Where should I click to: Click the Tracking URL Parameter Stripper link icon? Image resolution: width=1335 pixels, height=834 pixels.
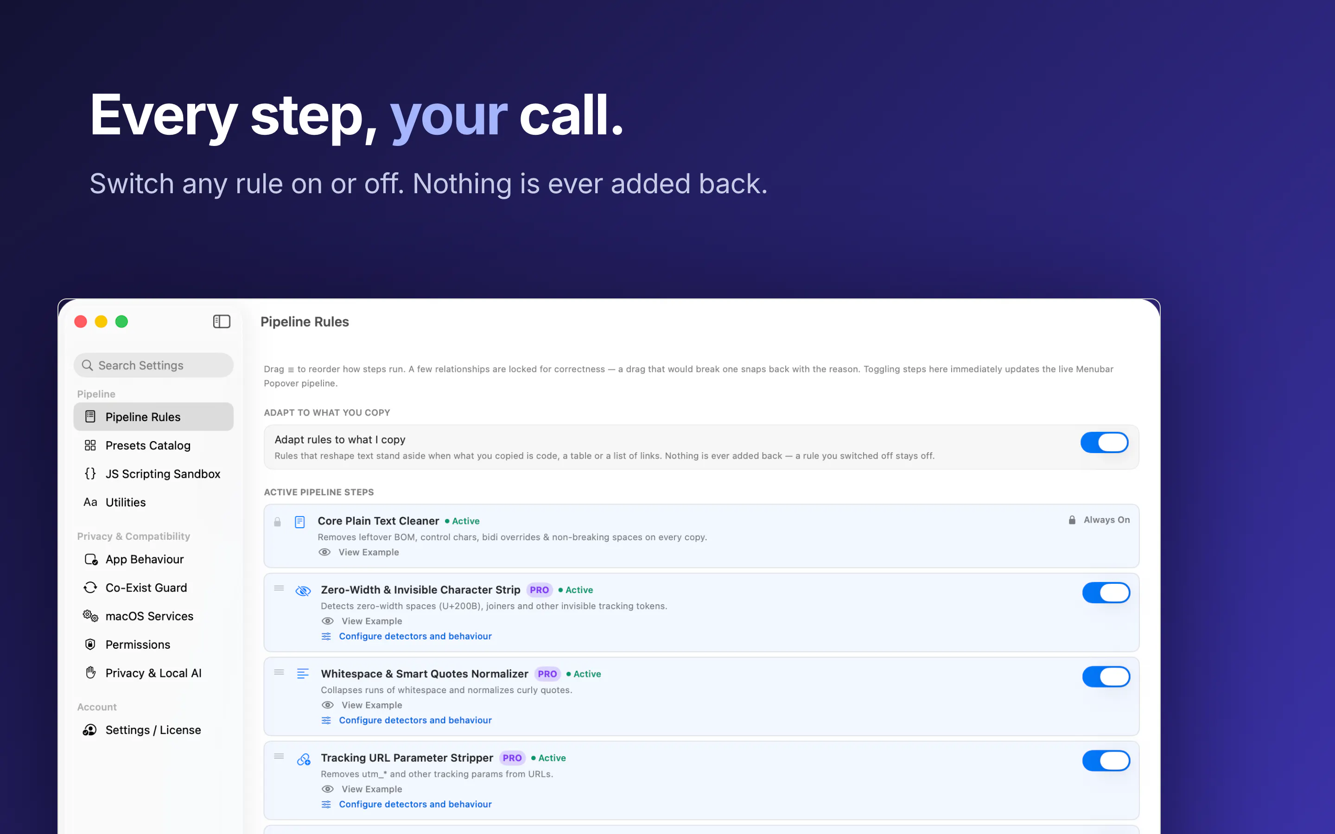[304, 759]
